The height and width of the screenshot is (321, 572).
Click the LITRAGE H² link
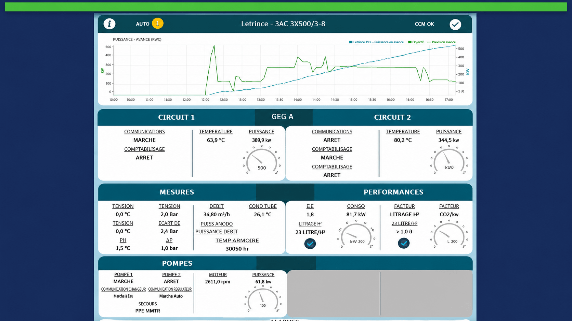310,224
